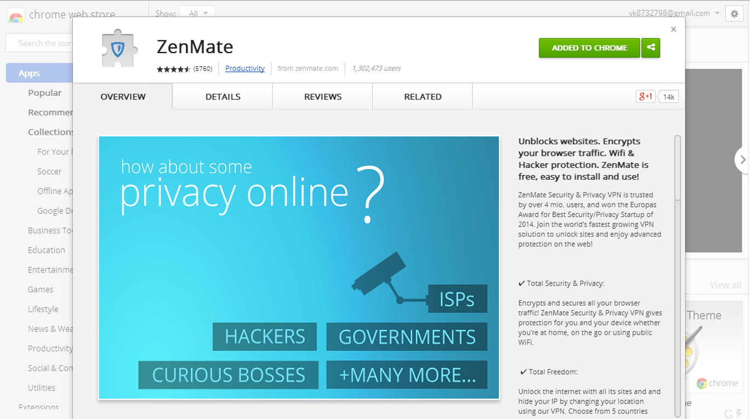The width and height of the screenshot is (750, 419).
Task: Open the Extensions section in sidebar
Action: click(x=38, y=408)
